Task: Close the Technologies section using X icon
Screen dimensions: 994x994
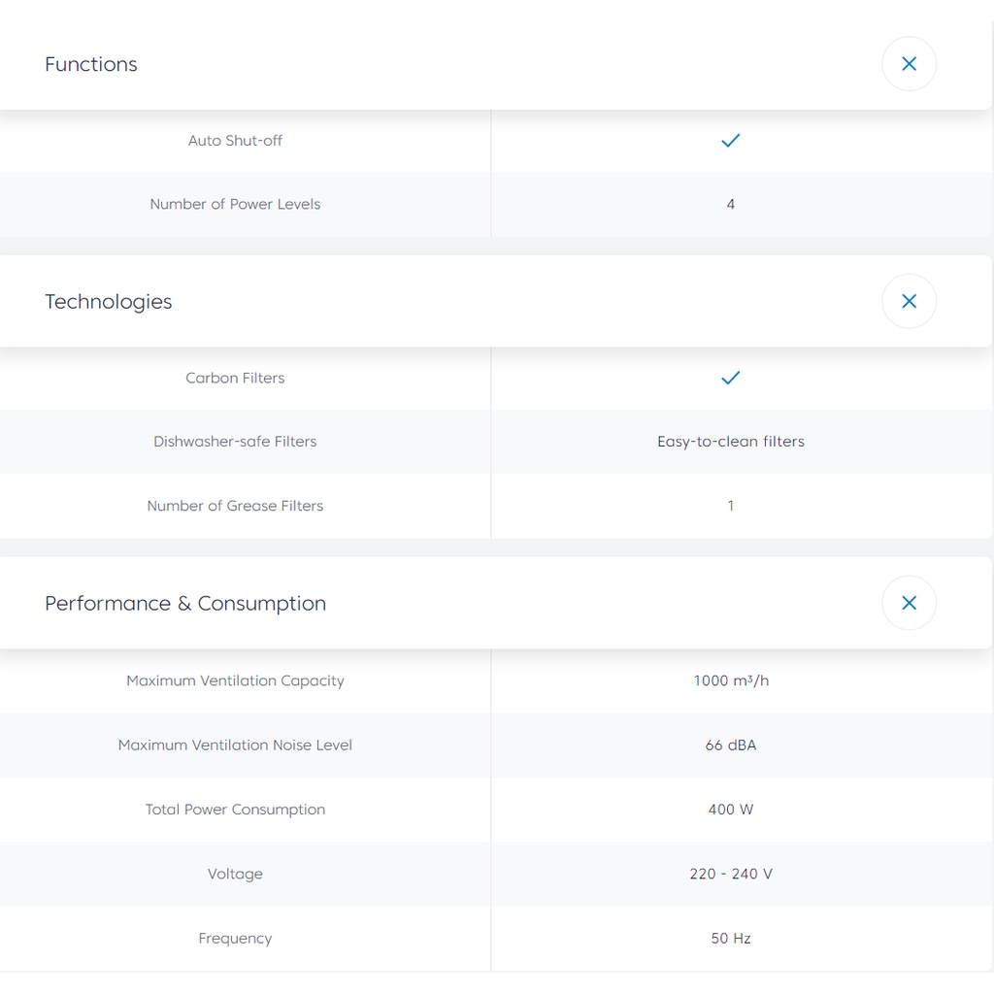Action: point(909,301)
